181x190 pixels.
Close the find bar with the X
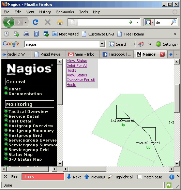pyautogui.click(x=5, y=177)
